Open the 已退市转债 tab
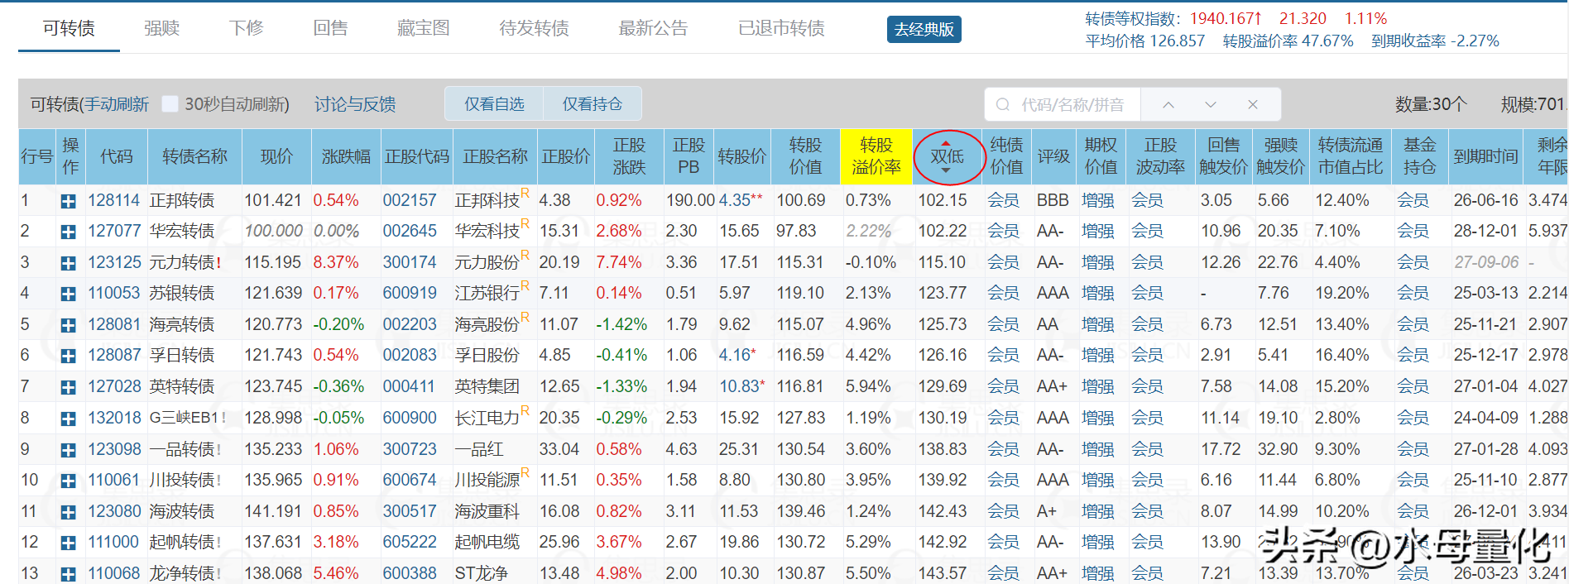The height and width of the screenshot is (584, 1569). tap(782, 28)
